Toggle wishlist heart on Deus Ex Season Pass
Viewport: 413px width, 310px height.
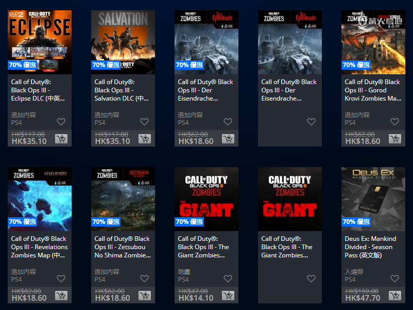[x=395, y=279]
